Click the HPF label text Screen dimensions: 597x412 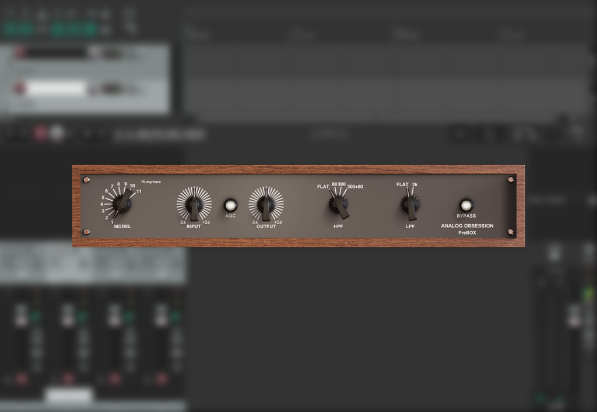[x=338, y=226]
